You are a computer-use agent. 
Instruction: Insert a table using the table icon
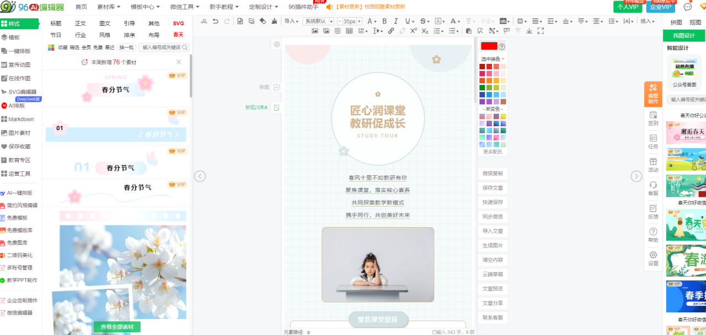tap(349, 31)
